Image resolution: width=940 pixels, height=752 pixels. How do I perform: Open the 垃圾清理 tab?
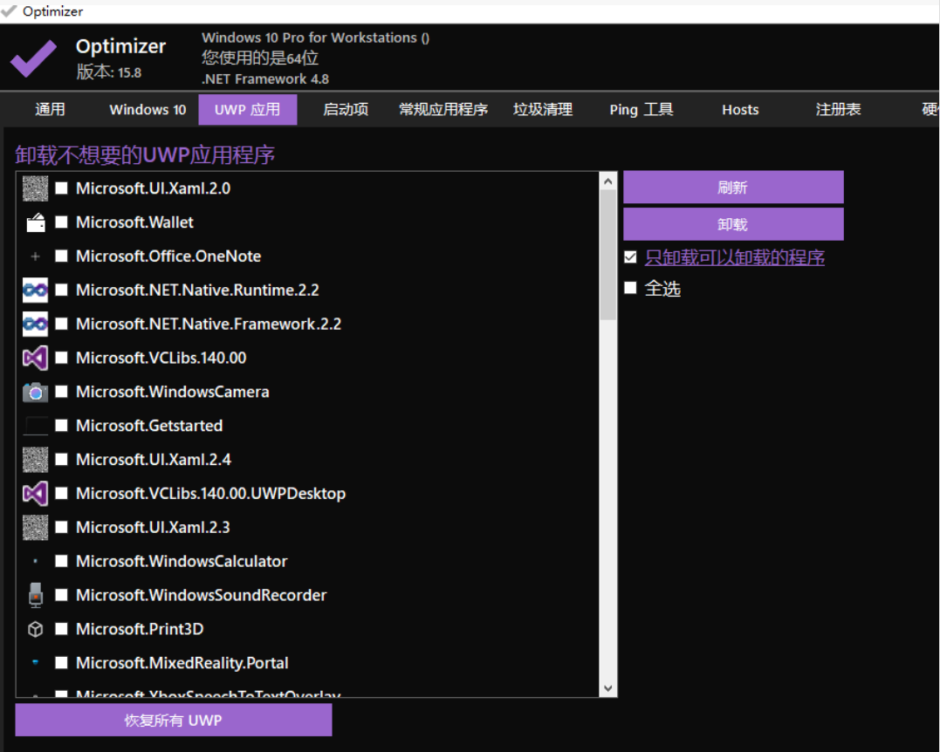(x=543, y=110)
